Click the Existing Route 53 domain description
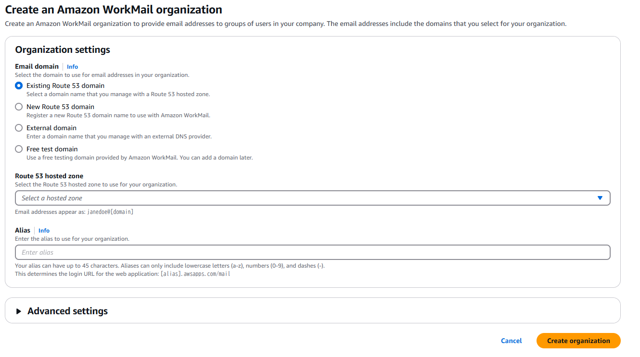The height and width of the screenshot is (357, 640). click(118, 94)
